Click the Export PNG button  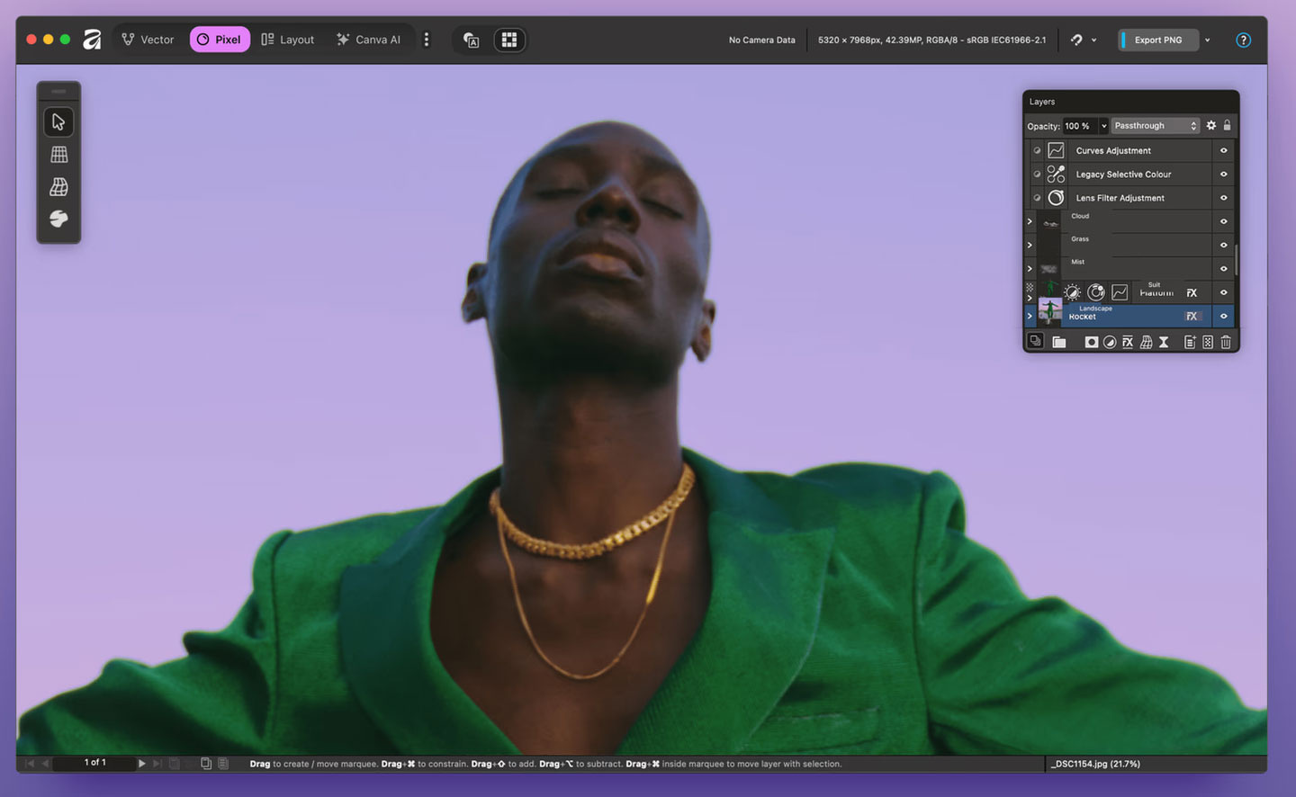(1157, 40)
